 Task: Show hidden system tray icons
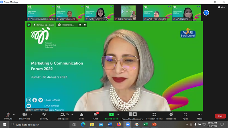(187, 125)
